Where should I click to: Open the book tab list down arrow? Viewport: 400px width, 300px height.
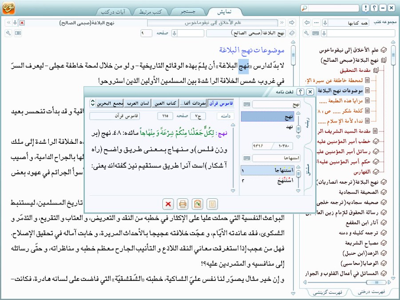point(15,23)
